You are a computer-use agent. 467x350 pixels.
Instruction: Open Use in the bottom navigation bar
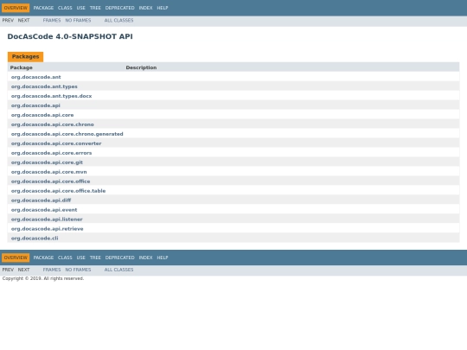pyautogui.click(x=81, y=258)
